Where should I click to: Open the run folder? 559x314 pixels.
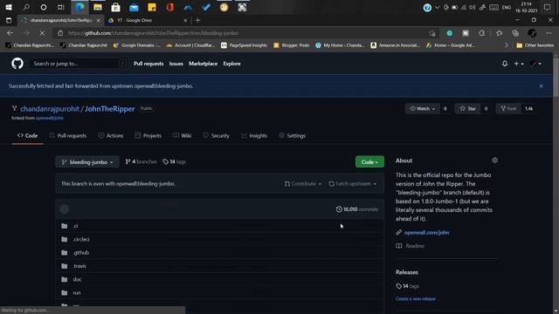[x=77, y=293]
